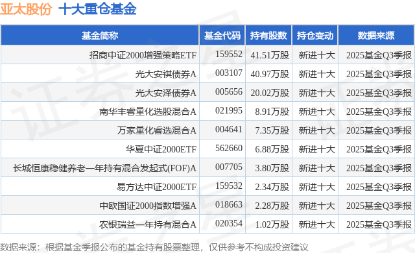Click 2025基金Q3季报 in the 易方达中证2000ETF row
Viewport: 415px width, 253px height.
pos(379,187)
